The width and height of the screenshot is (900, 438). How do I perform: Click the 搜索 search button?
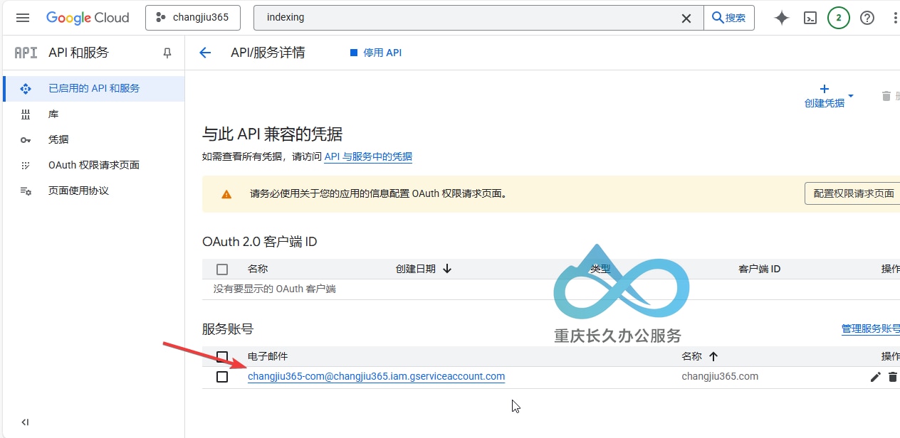coord(729,18)
